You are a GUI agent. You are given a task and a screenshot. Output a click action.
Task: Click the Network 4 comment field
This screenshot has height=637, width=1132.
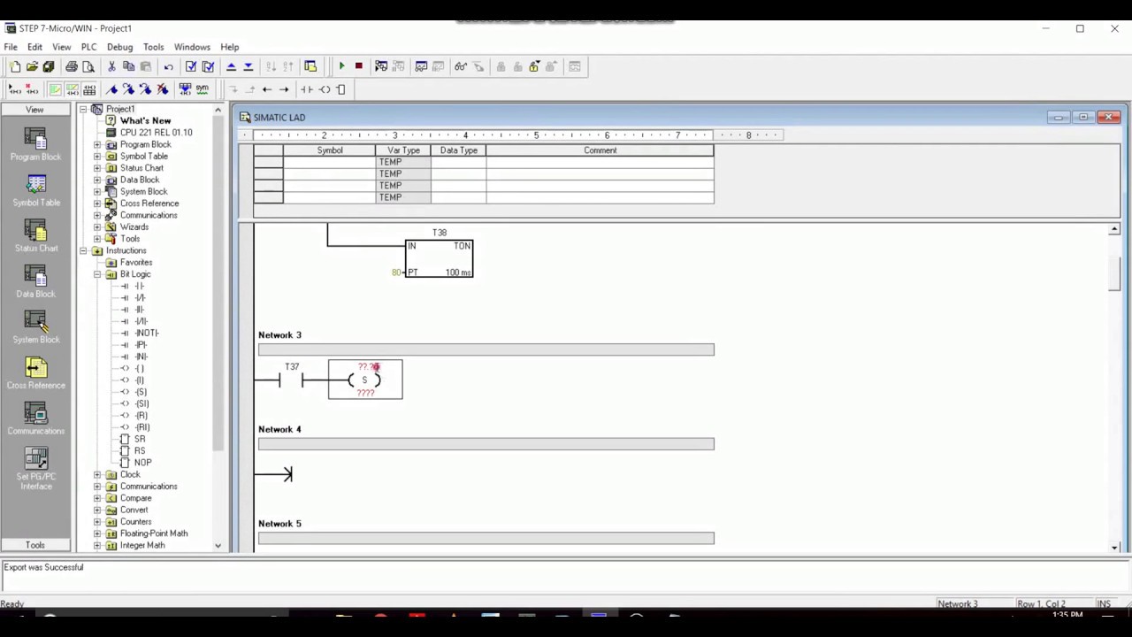coord(486,444)
